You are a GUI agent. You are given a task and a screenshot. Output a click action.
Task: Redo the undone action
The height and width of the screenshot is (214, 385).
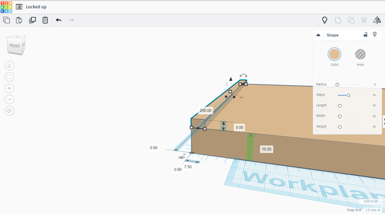pyautogui.click(x=71, y=20)
